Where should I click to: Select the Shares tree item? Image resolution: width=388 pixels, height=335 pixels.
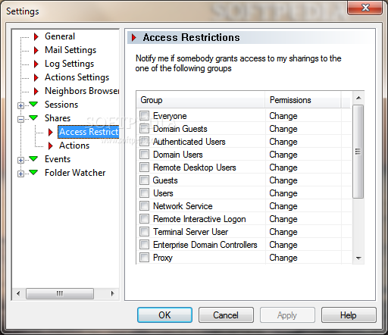point(58,118)
